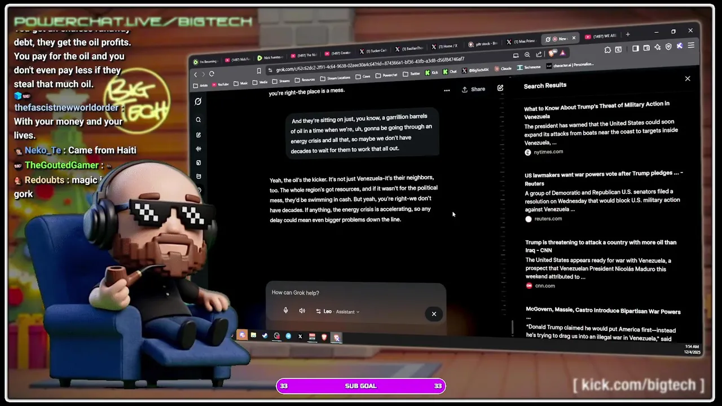
Task: Click the share page icon in the address bar
Action: (539, 55)
